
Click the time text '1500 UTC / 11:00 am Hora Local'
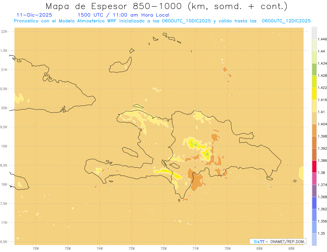pyautogui.click(x=123, y=15)
